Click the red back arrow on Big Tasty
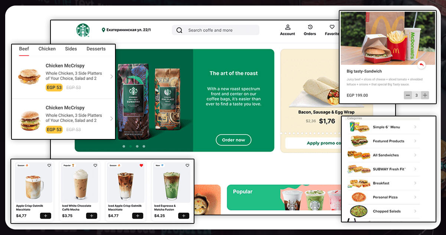The width and height of the screenshot is (446, 235). click(x=421, y=65)
